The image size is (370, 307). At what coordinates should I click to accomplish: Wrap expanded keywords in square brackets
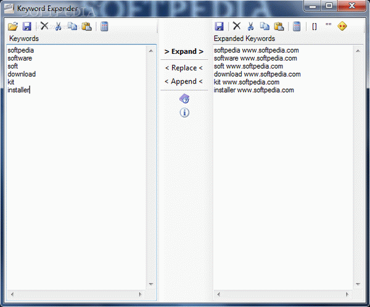pos(314,27)
